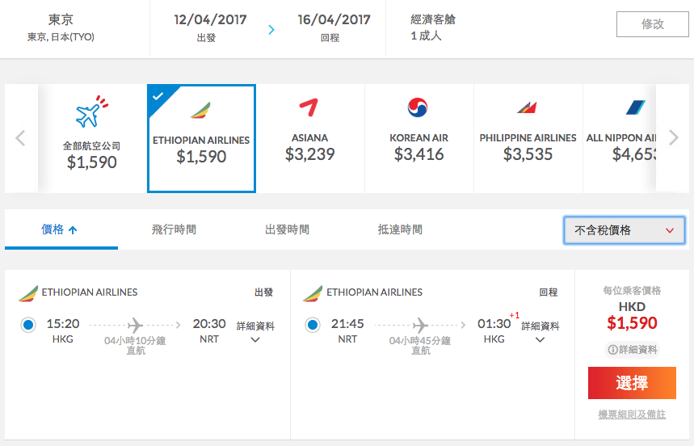694x446 pixels.
Task: Sort by flight duration tab
Action: point(174,229)
